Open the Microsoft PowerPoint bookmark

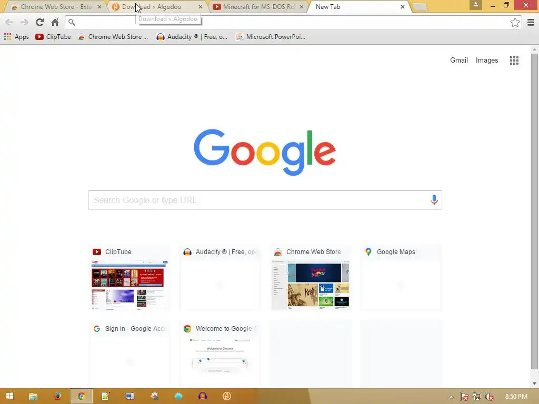coord(271,37)
